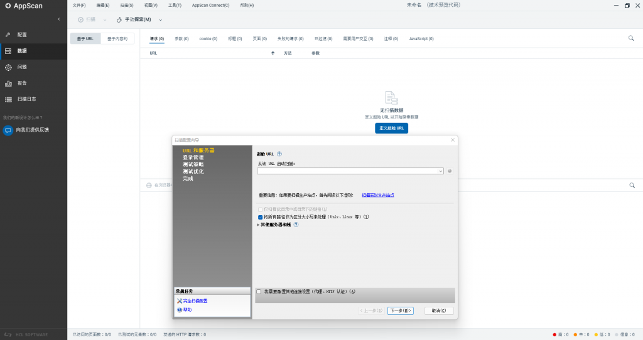
Task: Open the 编辑(E) menu
Action: tap(103, 5)
